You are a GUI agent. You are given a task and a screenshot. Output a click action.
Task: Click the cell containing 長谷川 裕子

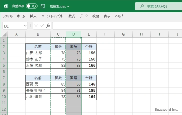tap(38, 90)
